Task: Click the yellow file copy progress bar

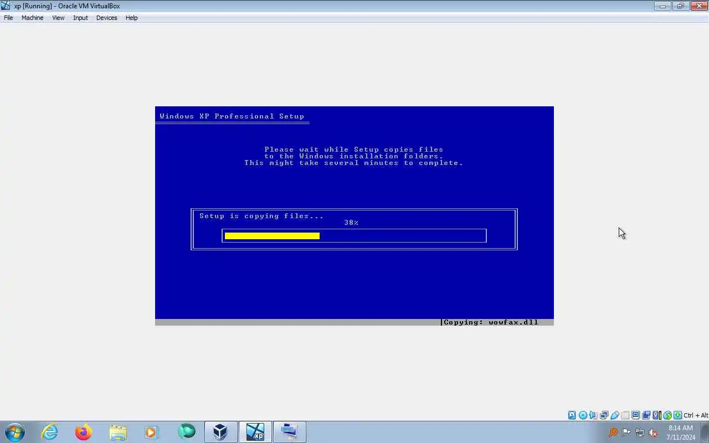Action: 272,236
